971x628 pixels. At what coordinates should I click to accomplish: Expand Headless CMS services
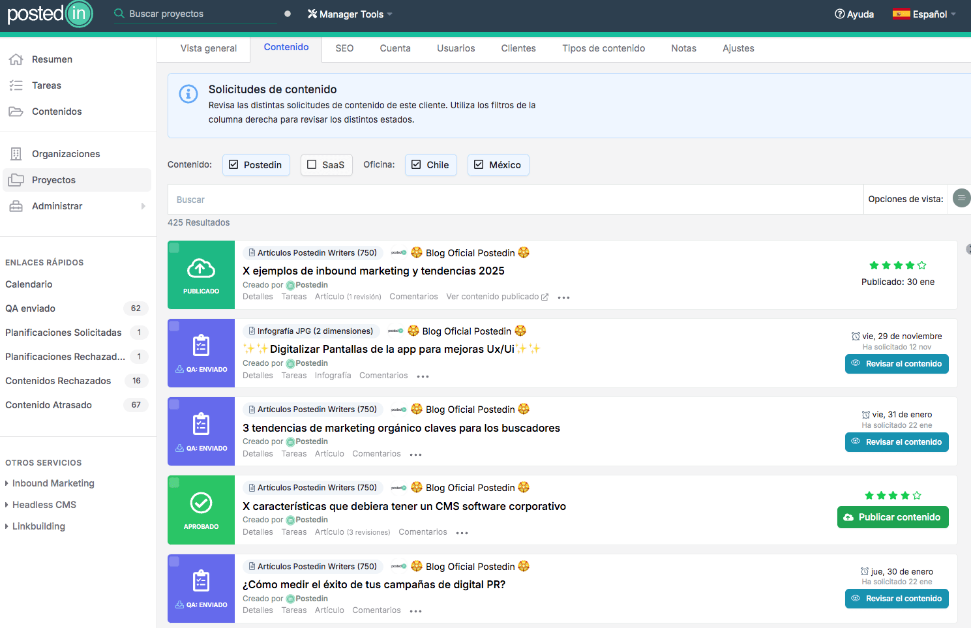[x=40, y=505]
